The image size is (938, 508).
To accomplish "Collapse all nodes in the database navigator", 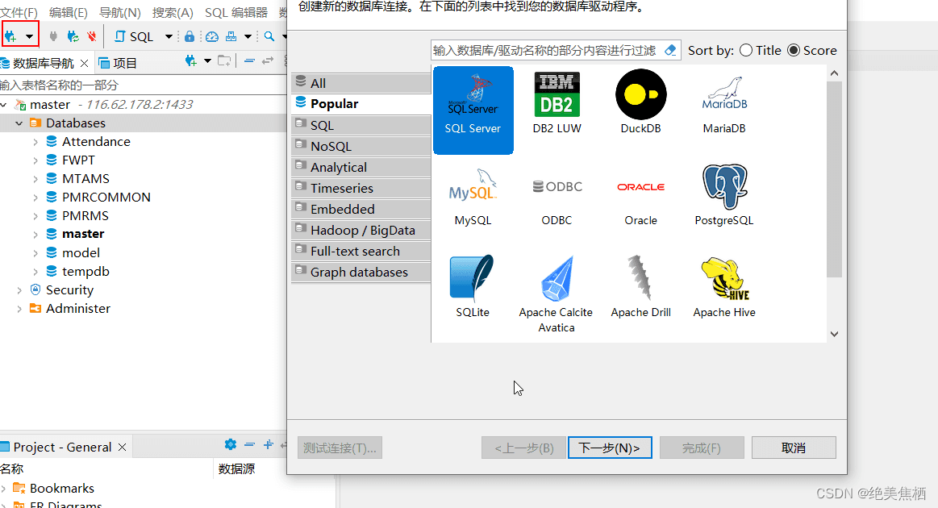I will point(249,61).
